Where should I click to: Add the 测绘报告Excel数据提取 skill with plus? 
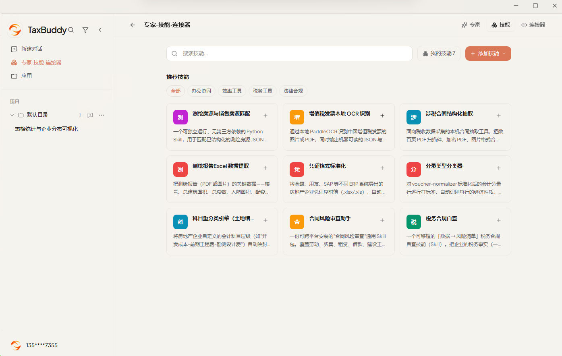coord(265,168)
